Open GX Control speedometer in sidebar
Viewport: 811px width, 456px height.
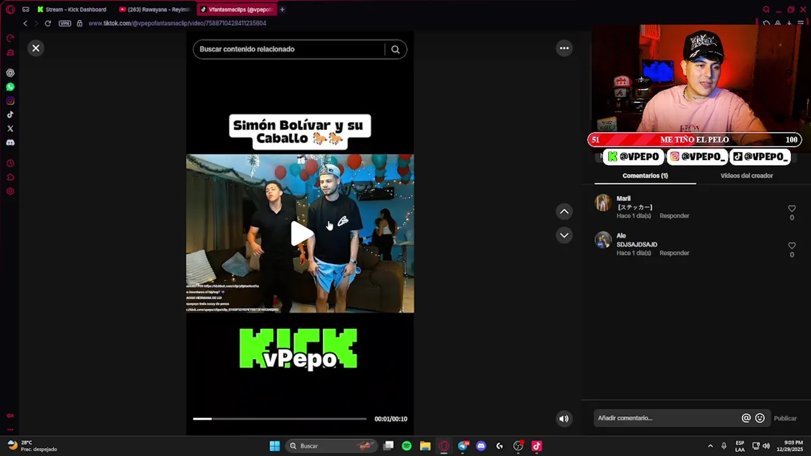tap(10, 39)
